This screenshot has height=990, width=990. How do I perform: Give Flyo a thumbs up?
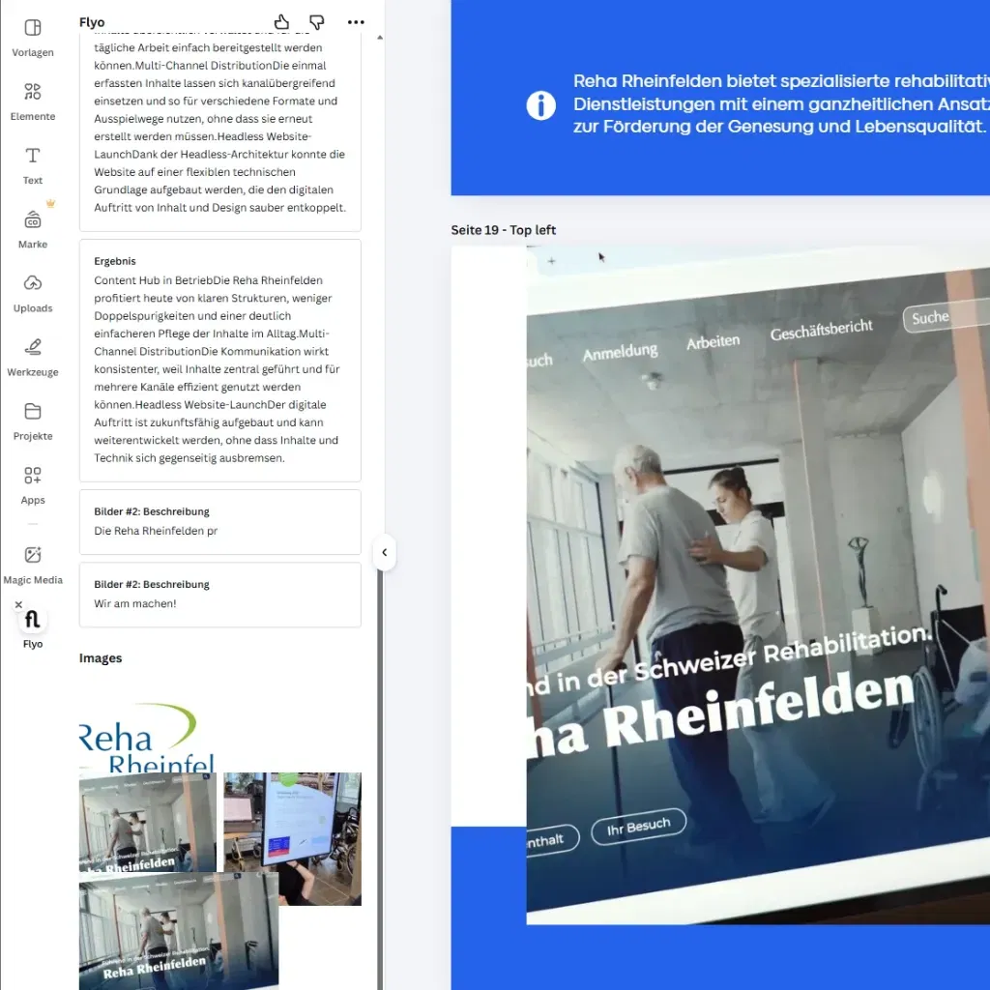281,22
